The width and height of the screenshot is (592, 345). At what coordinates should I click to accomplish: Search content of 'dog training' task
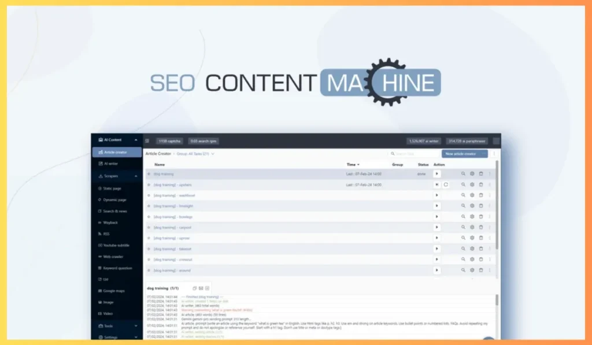[463, 173]
